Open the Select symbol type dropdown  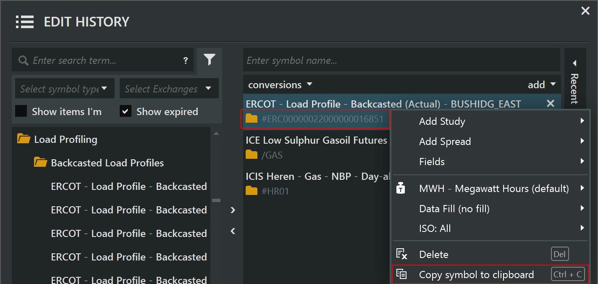tap(65, 89)
